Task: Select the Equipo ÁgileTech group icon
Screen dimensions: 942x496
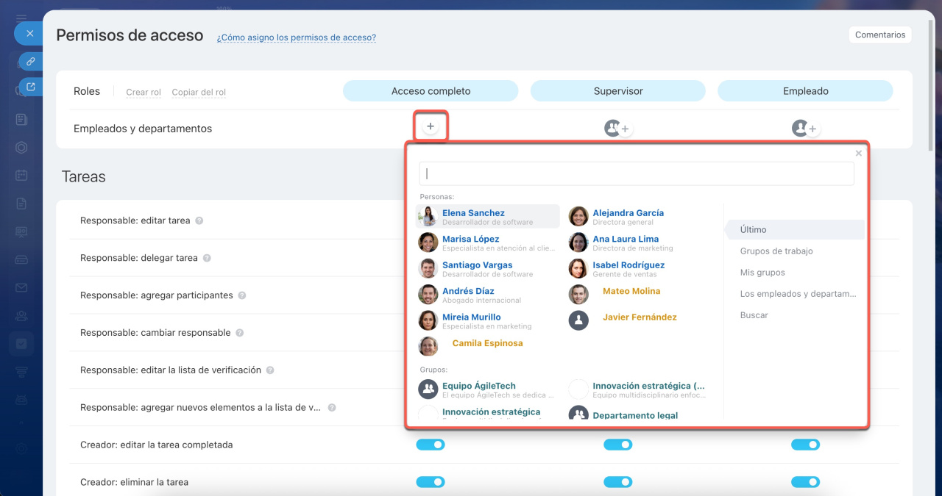Action: click(428, 389)
